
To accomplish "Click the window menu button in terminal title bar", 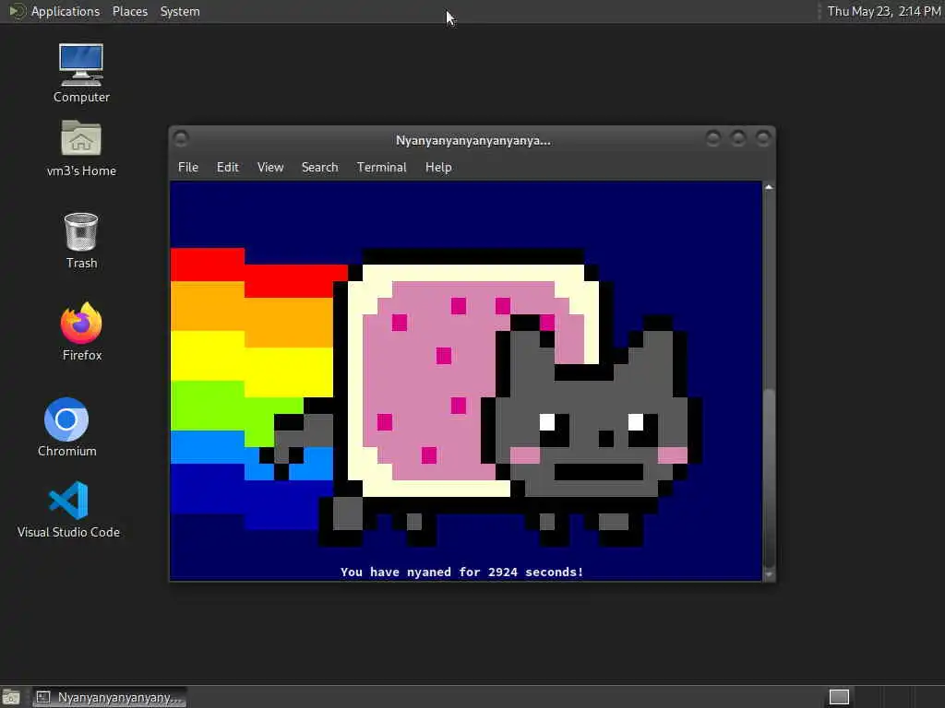I will click(x=181, y=139).
